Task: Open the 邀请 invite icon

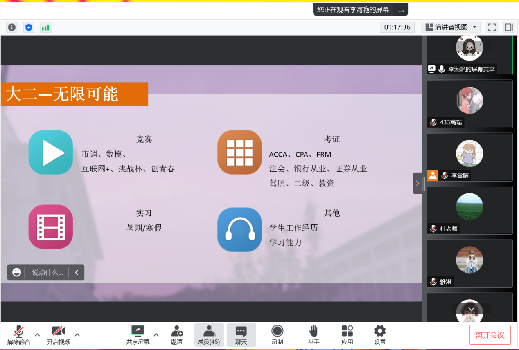Action: [177, 335]
